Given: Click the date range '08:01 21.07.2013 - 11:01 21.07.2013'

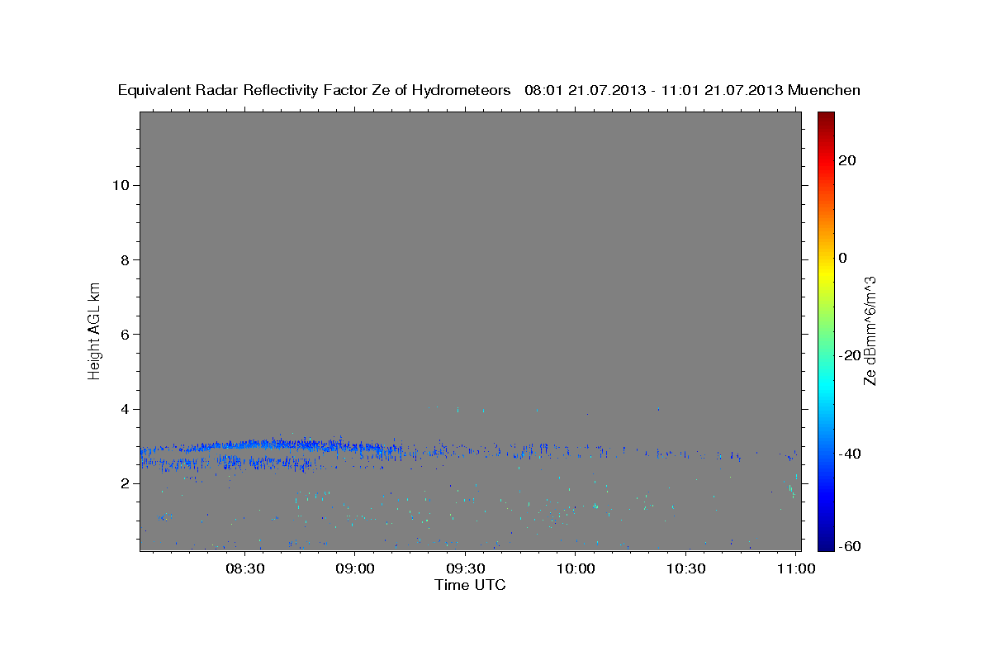Looking at the screenshot, I should click(x=654, y=90).
